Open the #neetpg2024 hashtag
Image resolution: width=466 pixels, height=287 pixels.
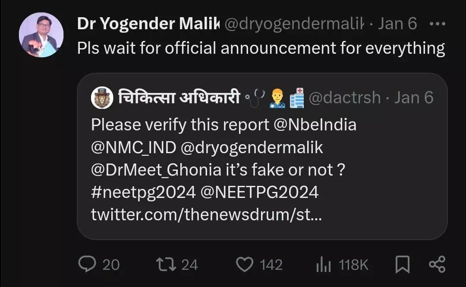pyautogui.click(x=143, y=192)
